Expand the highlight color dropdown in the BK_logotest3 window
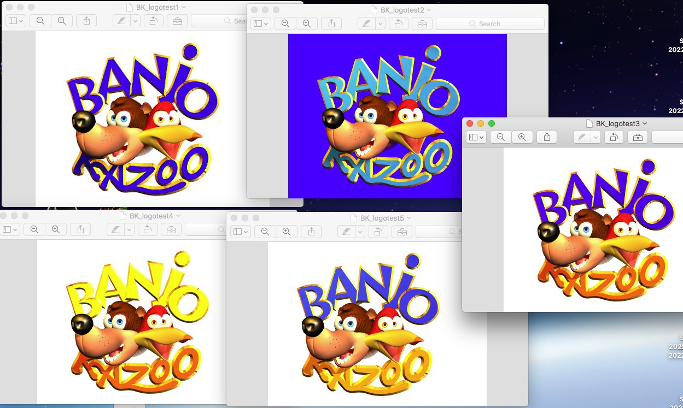The width and height of the screenshot is (683, 408). pos(596,137)
